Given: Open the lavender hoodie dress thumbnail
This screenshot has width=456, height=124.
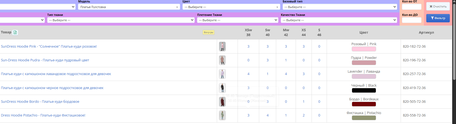Looking at the screenshot, I should (x=222, y=74).
